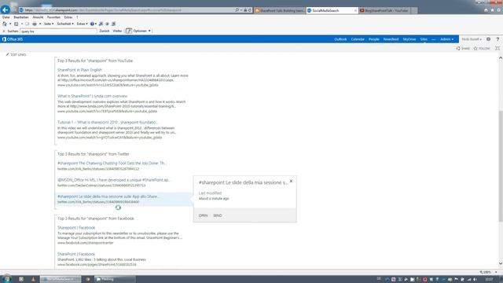Open the SharePoint settings gear icon
503x283 pixels.
tap(488, 39)
